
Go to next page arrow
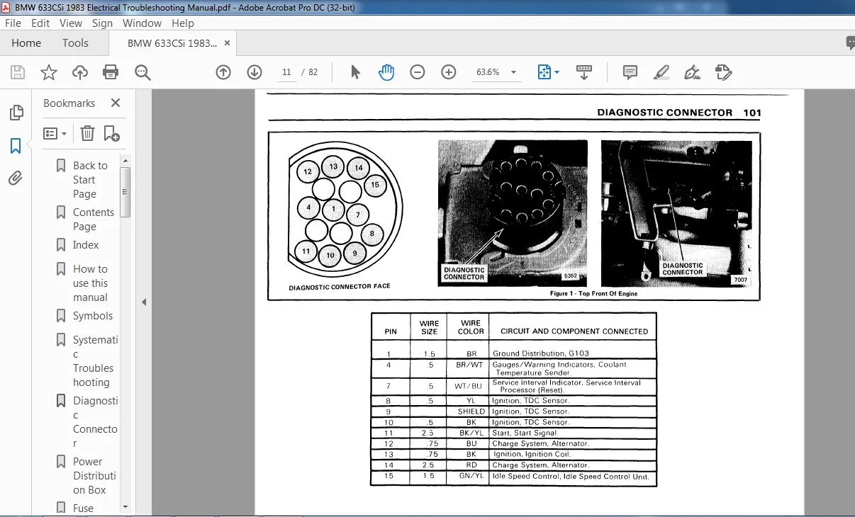pos(255,72)
